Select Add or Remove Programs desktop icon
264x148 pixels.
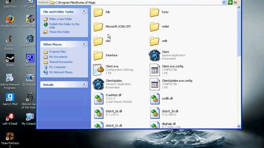pos(10,81)
